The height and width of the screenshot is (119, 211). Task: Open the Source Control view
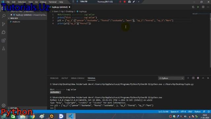[x=4, y=24]
